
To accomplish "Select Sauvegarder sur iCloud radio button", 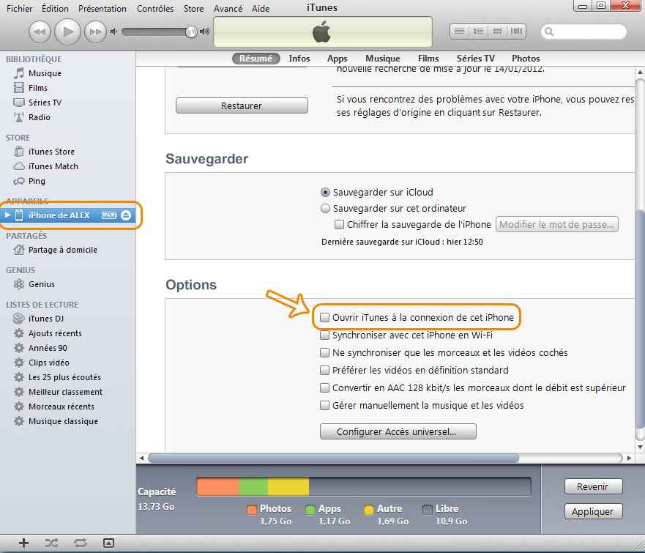I will [325, 192].
